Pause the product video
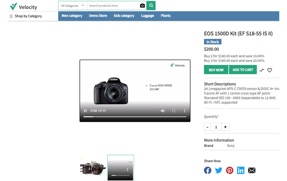Viewport: 287px width, 181px height. click(86, 111)
